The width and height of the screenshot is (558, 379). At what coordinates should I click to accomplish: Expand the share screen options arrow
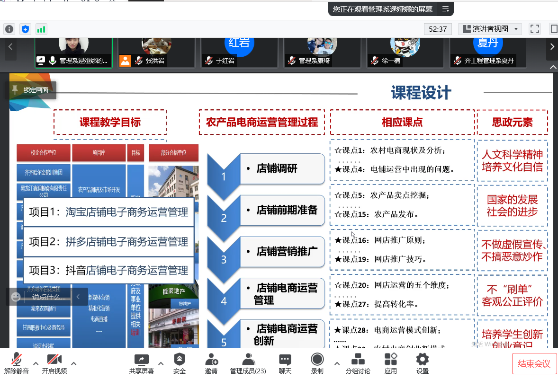(161, 363)
